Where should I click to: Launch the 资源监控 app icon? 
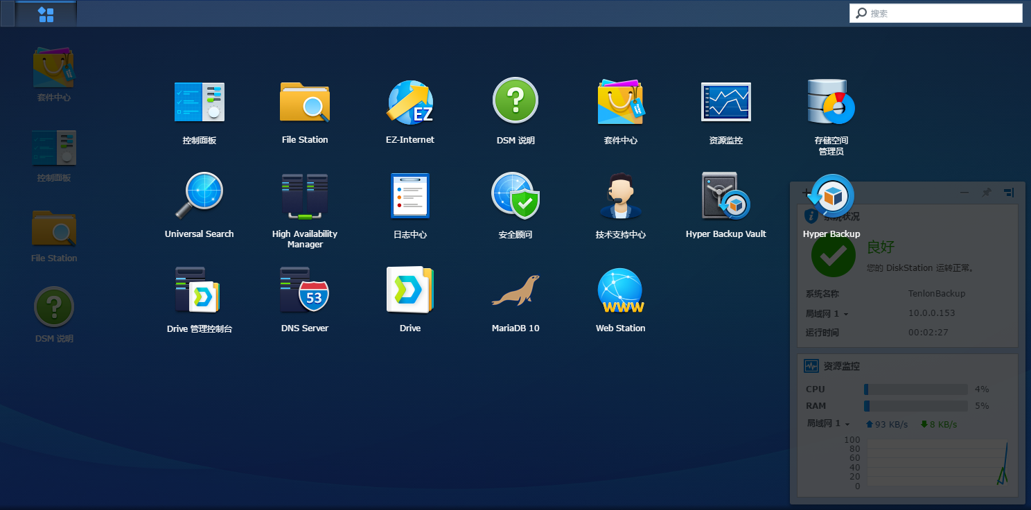725,103
